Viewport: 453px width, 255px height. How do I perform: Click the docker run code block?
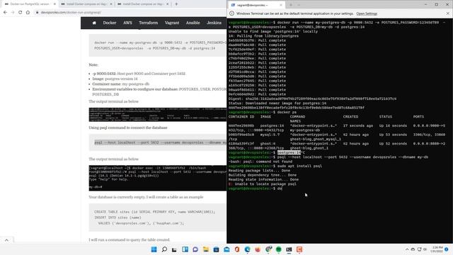click(x=158, y=45)
